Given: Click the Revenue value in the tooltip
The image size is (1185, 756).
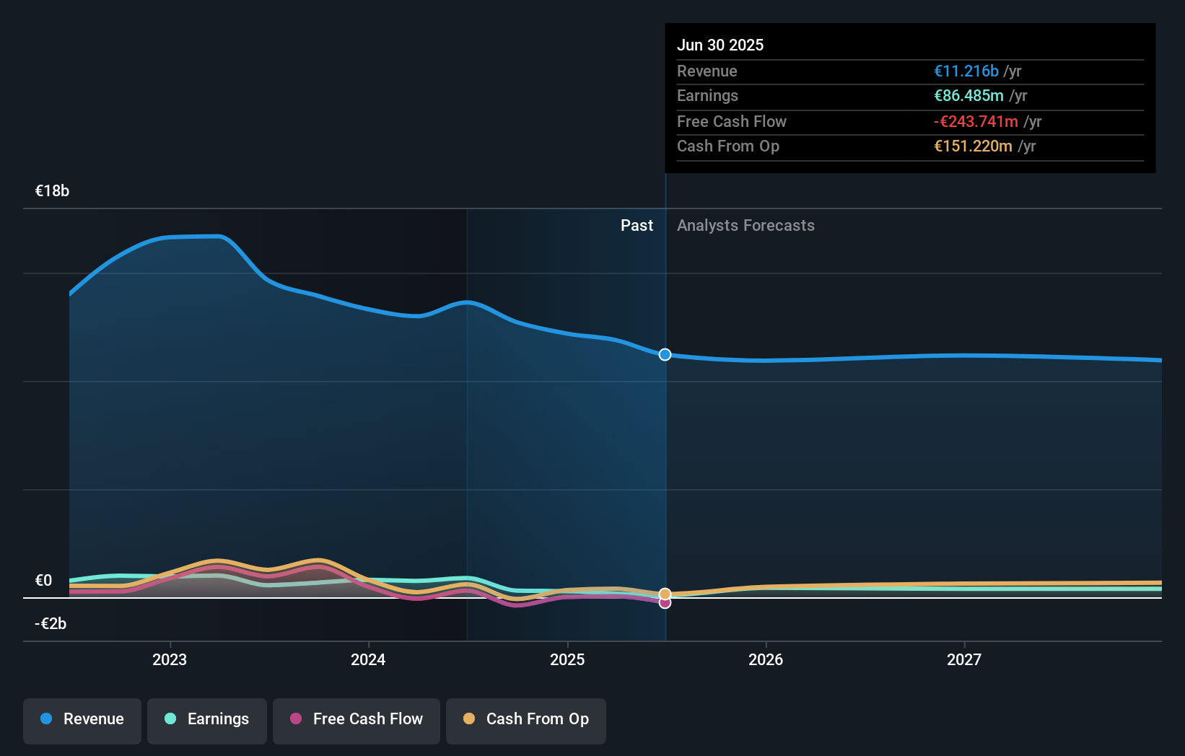Looking at the screenshot, I should 966,71.
